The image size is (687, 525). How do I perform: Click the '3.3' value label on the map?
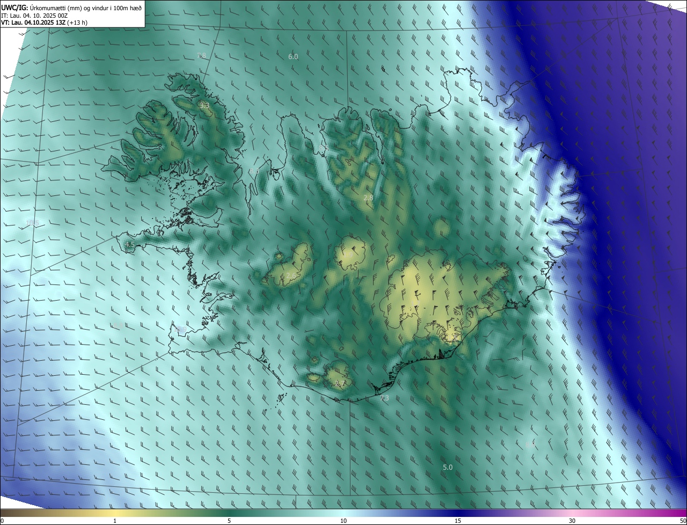point(204,106)
